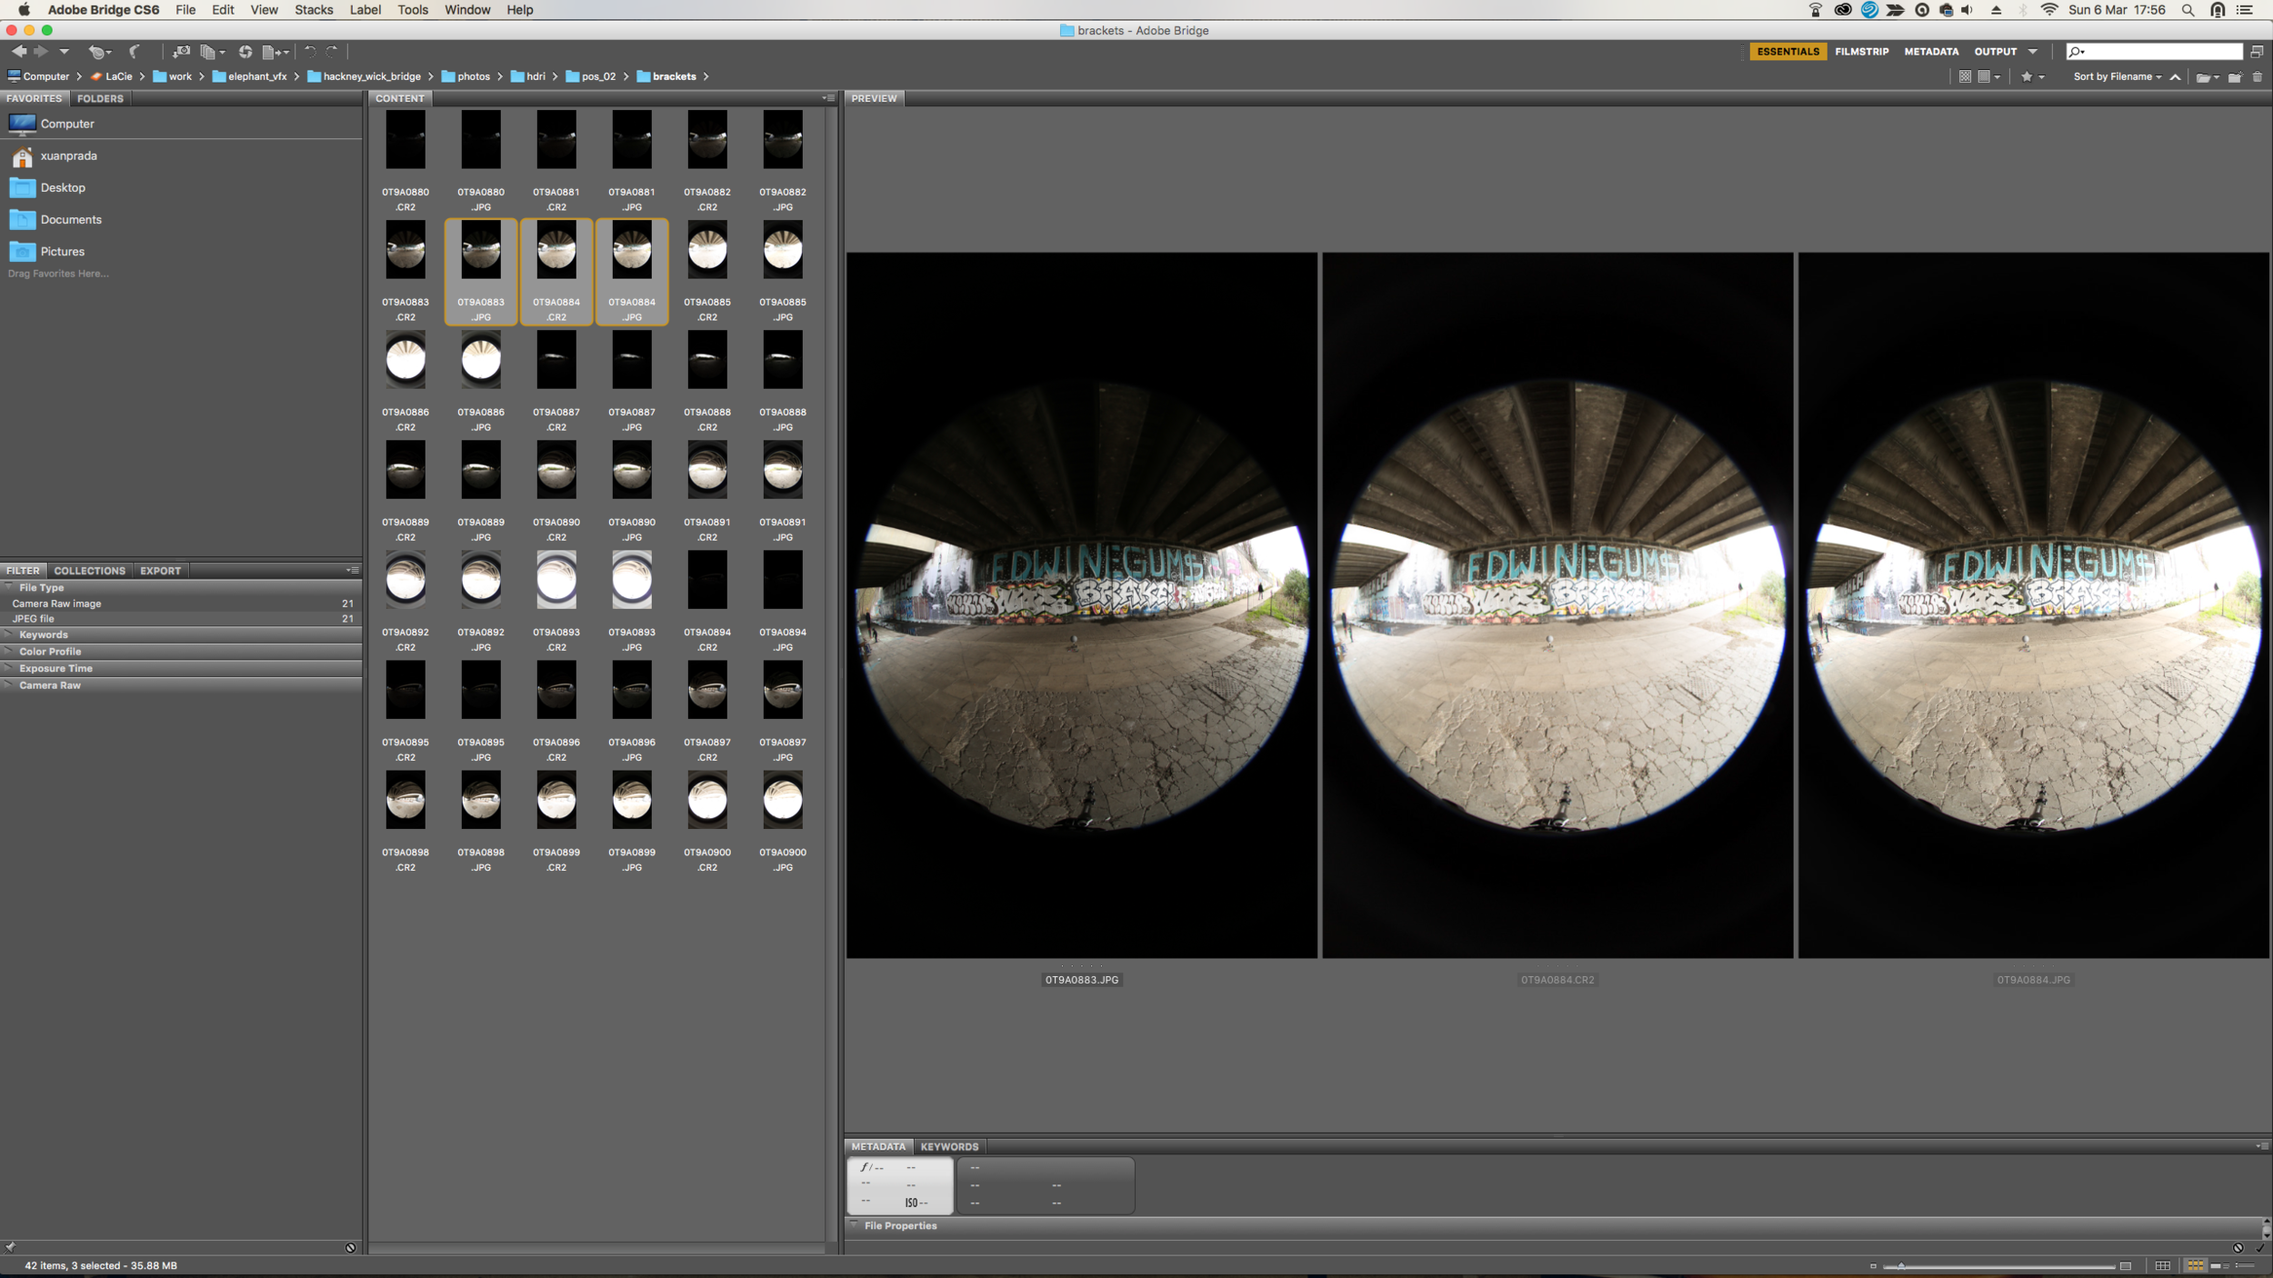Click the Create new folder icon

[2236, 77]
